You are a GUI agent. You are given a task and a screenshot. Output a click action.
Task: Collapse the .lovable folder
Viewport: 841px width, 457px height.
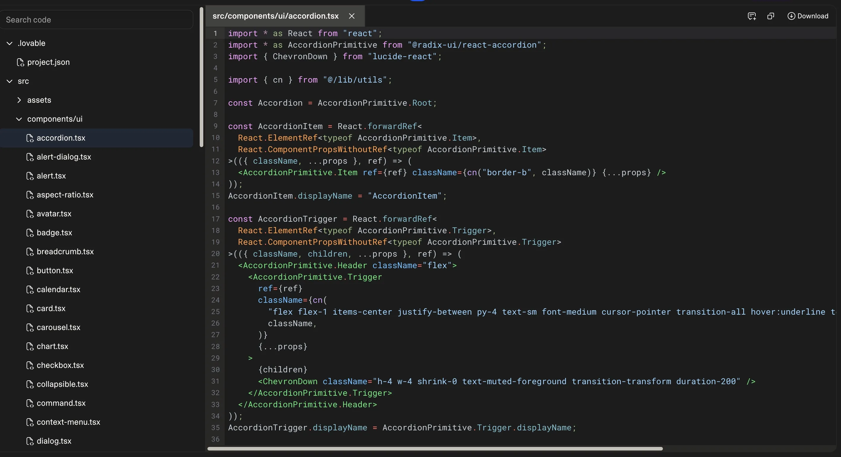point(9,44)
